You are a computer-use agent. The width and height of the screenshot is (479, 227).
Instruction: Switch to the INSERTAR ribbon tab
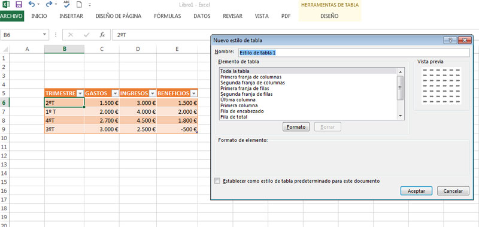[71, 16]
